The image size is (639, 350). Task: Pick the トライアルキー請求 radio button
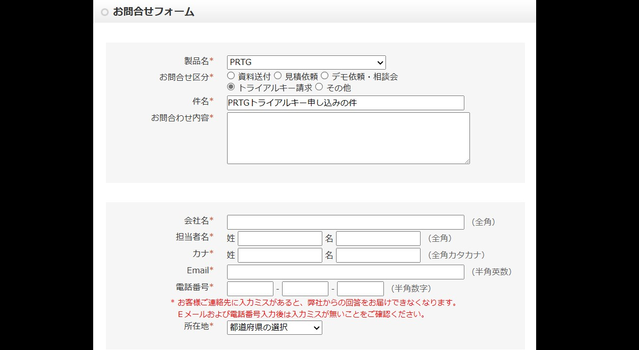[231, 87]
